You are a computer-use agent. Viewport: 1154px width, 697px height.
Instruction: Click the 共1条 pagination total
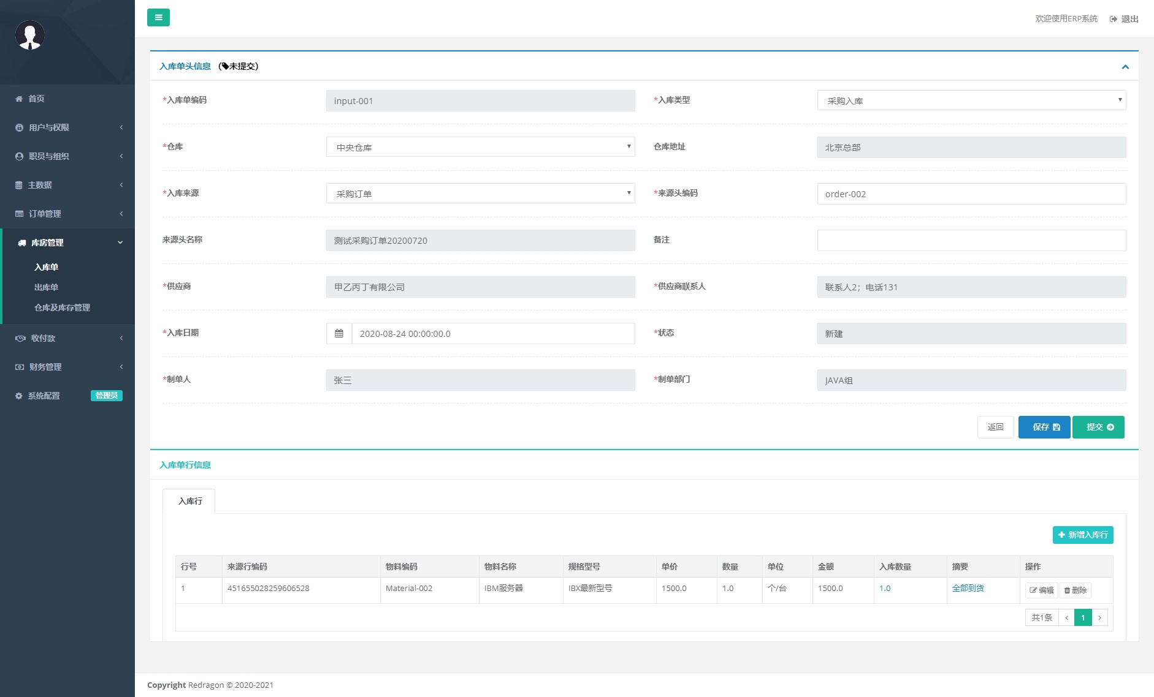pyautogui.click(x=1042, y=617)
